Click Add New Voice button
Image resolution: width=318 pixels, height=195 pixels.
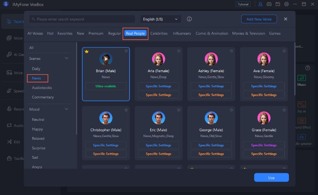point(259,19)
